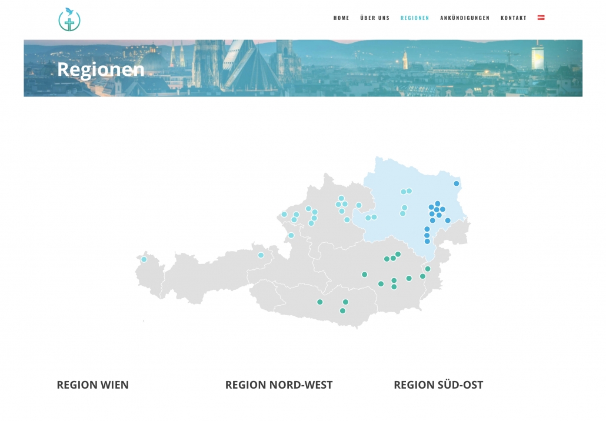
Task: Click the north-easternmost blue map marker
Action: coord(457,183)
